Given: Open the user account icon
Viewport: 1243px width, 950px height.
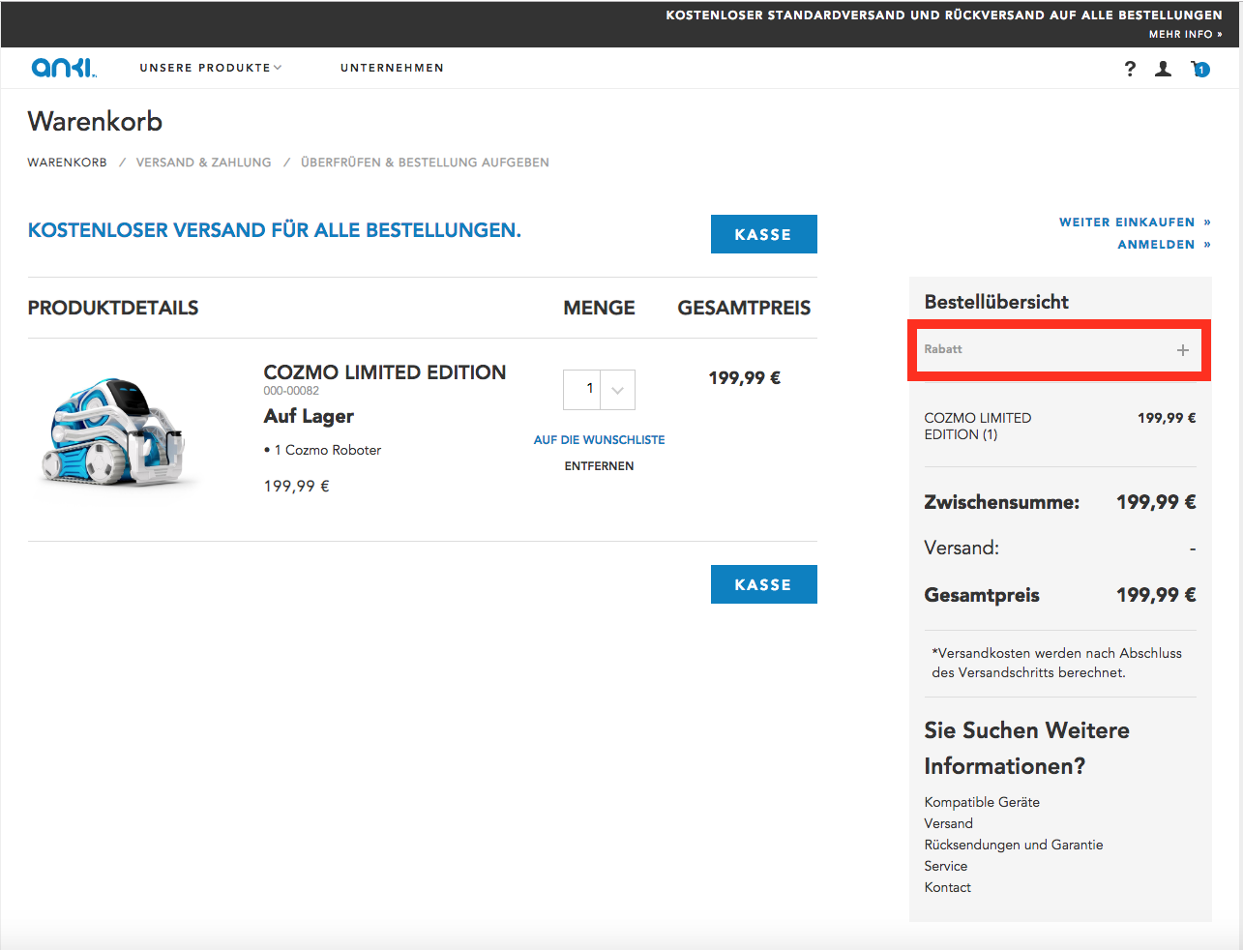Looking at the screenshot, I should point(1164,69).
